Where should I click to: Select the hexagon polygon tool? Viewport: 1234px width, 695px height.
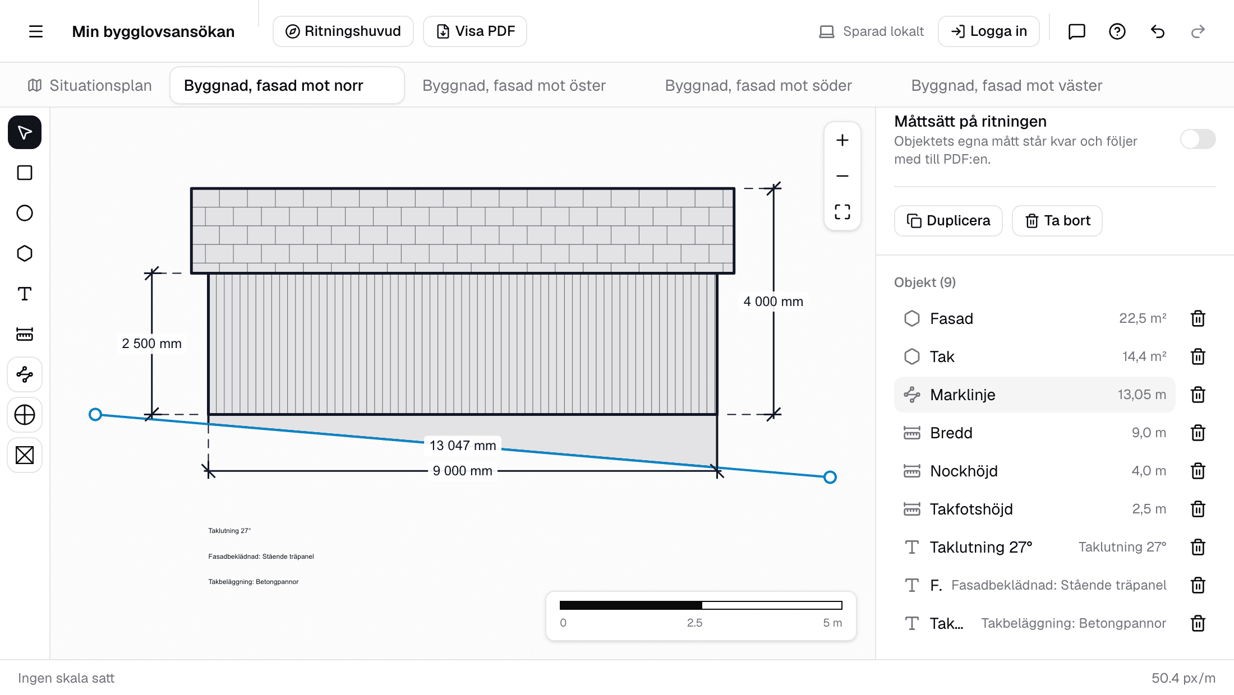(x=25, y=253)
